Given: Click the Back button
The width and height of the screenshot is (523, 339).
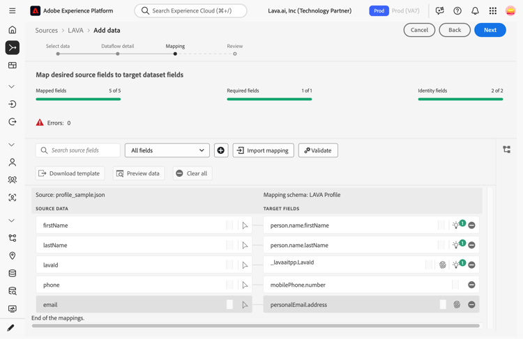Looking at the screenshot, I should (455, 30).
